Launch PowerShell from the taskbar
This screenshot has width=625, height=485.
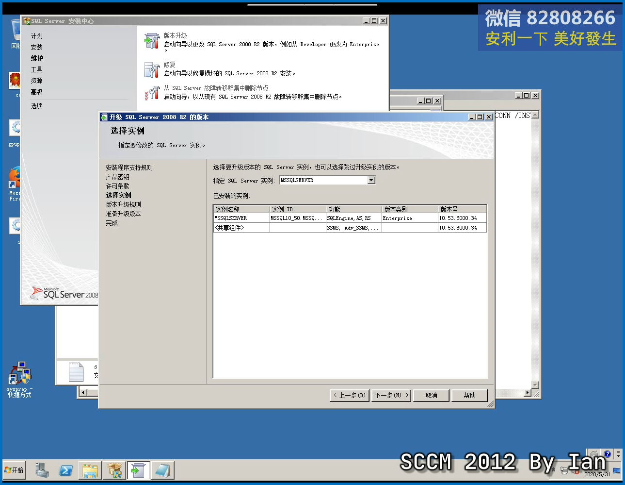tap(66, 470)
